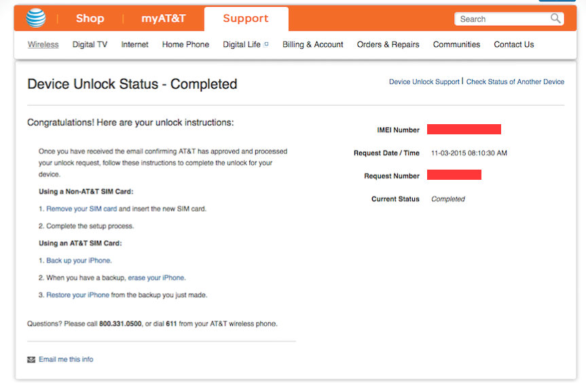Type in the Search input field
Screen dimensions: 586x384
tap(501, 19)
